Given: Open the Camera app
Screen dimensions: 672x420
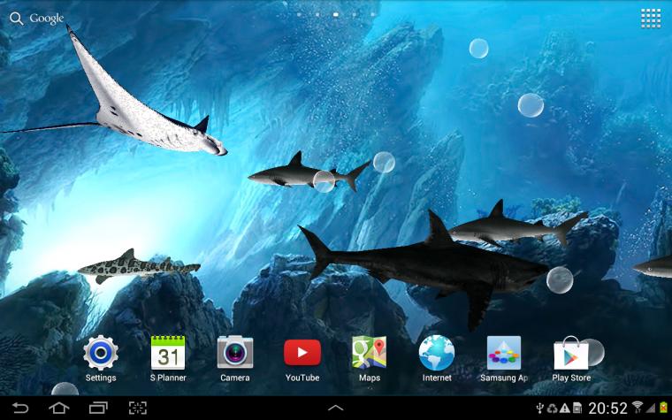Looking at the screenshot, I should click(x=235, y=354).
